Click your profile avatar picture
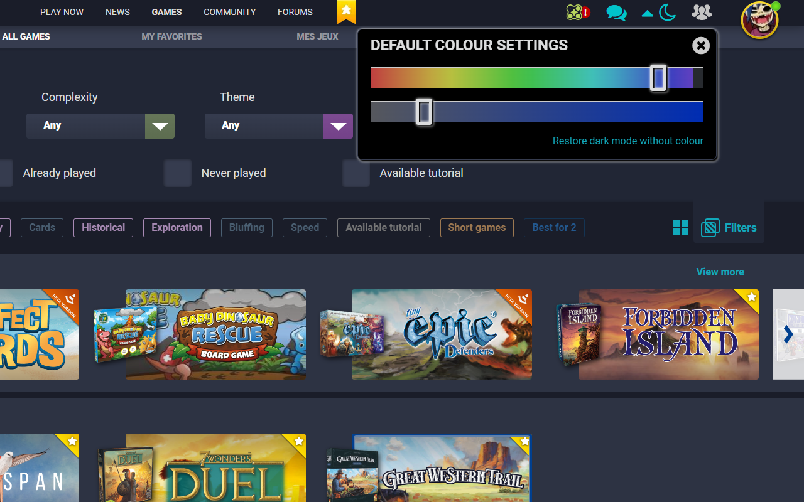Image resolution: width=804 pixels, height=502 pixels. 759,19
